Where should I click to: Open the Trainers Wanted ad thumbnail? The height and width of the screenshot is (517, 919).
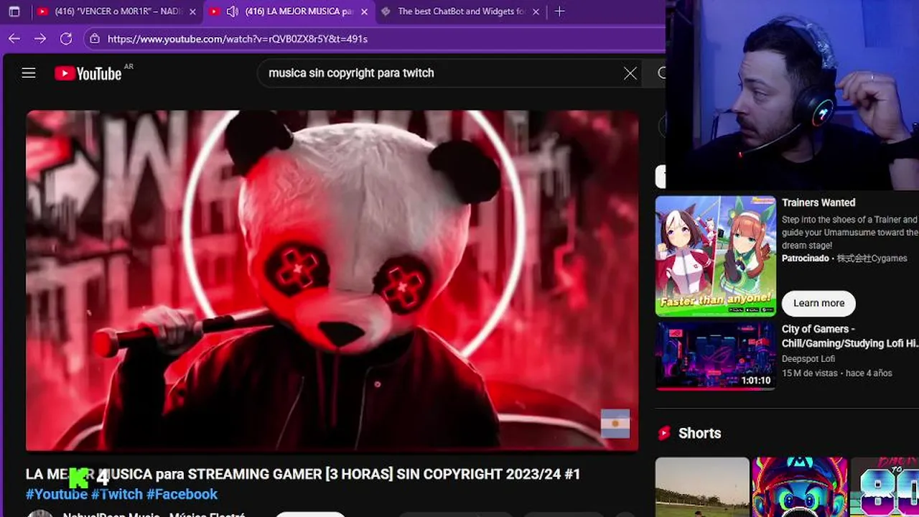[x=715, y=256]
